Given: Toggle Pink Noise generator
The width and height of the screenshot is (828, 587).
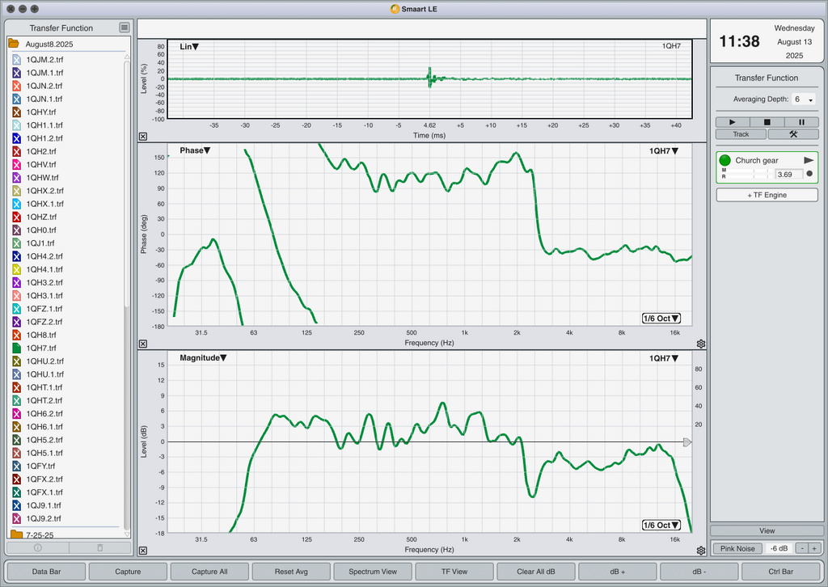Looking at the screenshot, I should (x=737, y=548).
